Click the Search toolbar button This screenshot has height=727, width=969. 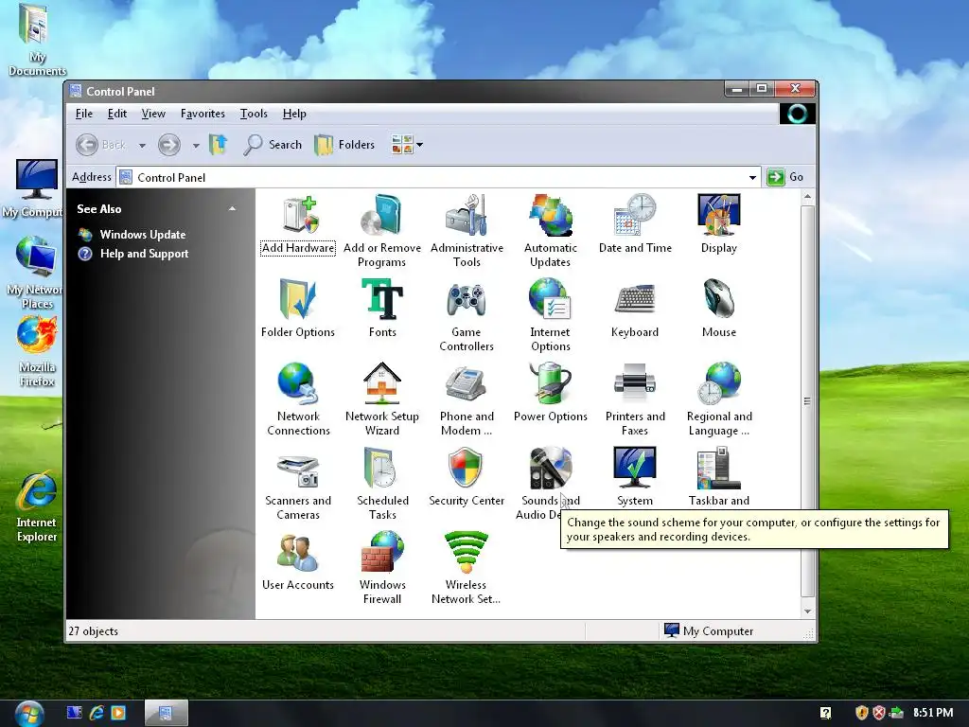[273, 145]
